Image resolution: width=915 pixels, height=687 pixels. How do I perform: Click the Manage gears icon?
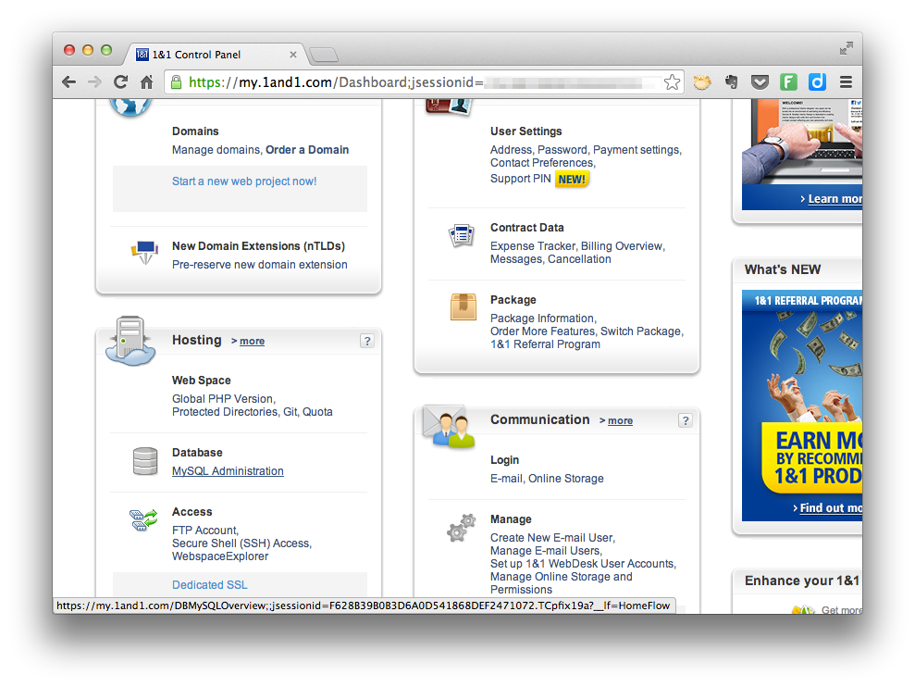click(461, 528)
